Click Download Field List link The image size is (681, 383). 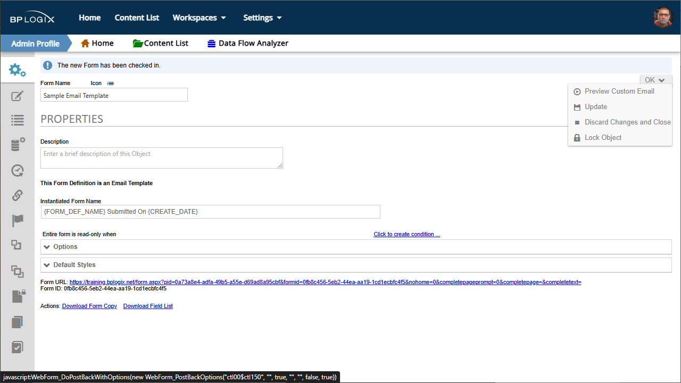tap(148, 306)
